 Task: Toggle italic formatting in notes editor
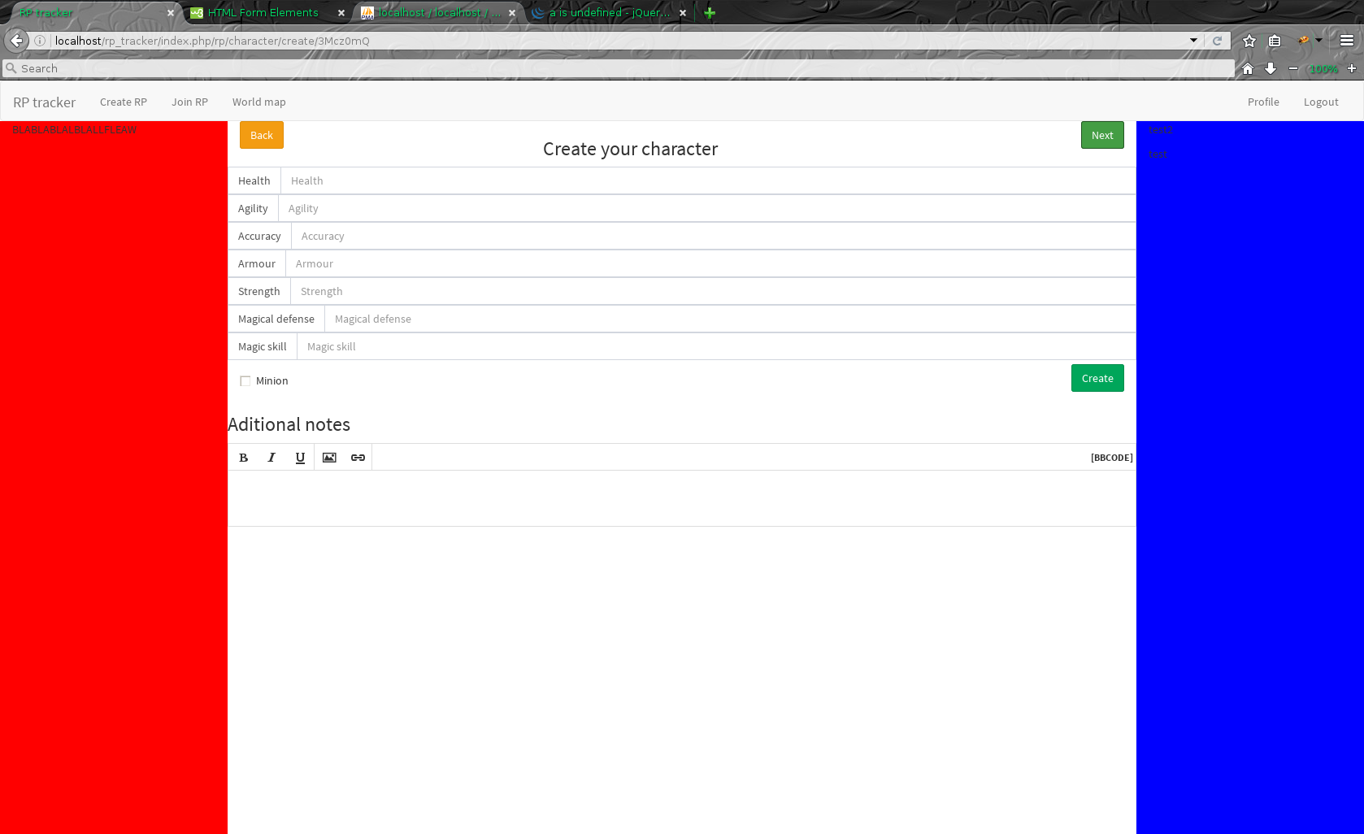point(271,458)
